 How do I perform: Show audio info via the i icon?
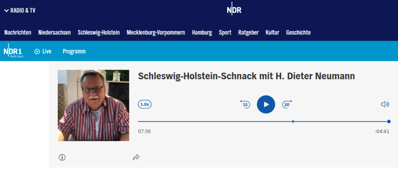click(x=62, y=157)
